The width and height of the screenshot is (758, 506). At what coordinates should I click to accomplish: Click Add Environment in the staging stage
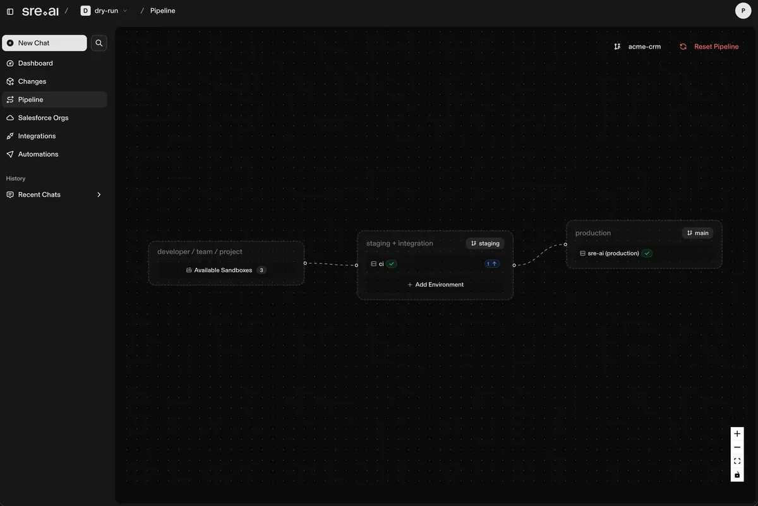tap(435, 285)
